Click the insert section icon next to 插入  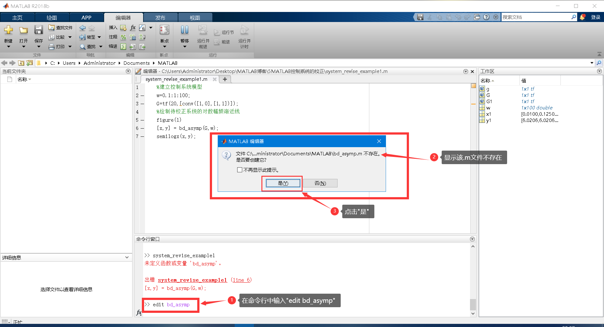coord(123,28)
